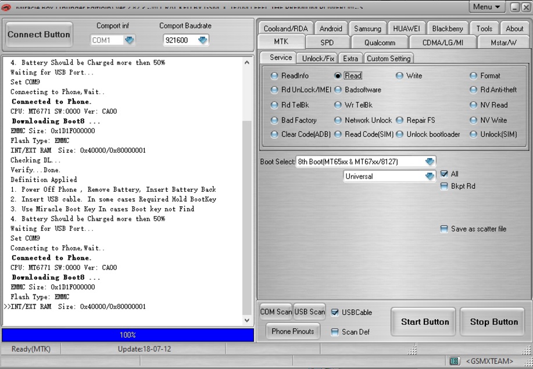This screenshot has width=533, height=369.
Task: Select the Write radio option
Action: click(x=409, y=76)
